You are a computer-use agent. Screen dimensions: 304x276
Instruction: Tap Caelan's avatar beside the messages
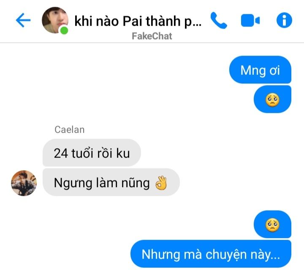pyautogui.click(x=24, y=183)
